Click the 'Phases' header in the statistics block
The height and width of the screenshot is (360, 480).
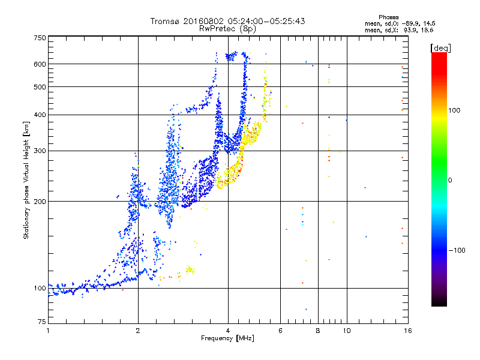pos(388,17)
